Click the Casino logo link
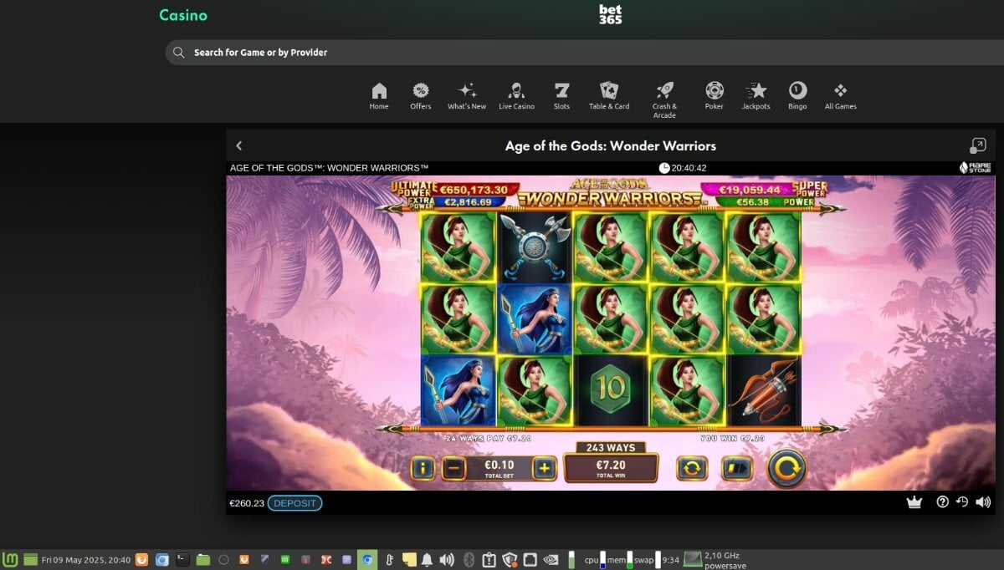Image resolution: width=1004 pixels, height=570 pixels. 183,15
